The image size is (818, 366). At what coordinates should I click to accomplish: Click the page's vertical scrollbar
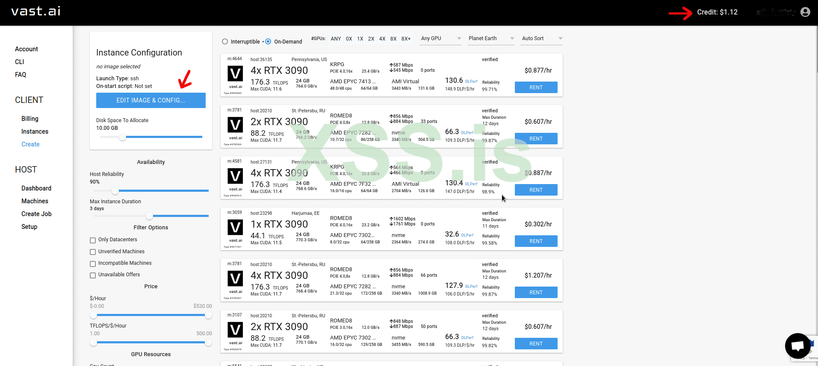coord(817,49)
